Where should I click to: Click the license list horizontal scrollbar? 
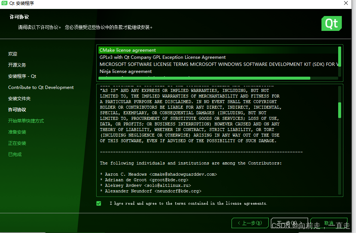204,78
